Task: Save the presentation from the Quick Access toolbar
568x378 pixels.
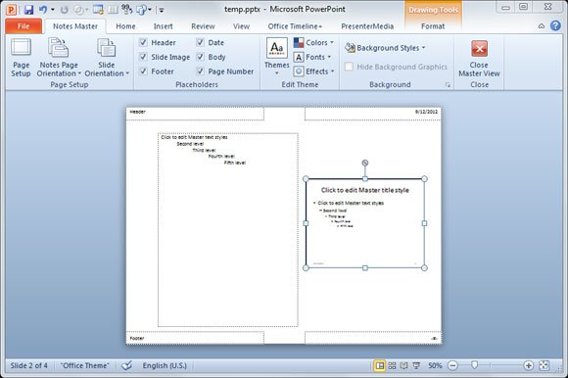Action: (28, 10)
